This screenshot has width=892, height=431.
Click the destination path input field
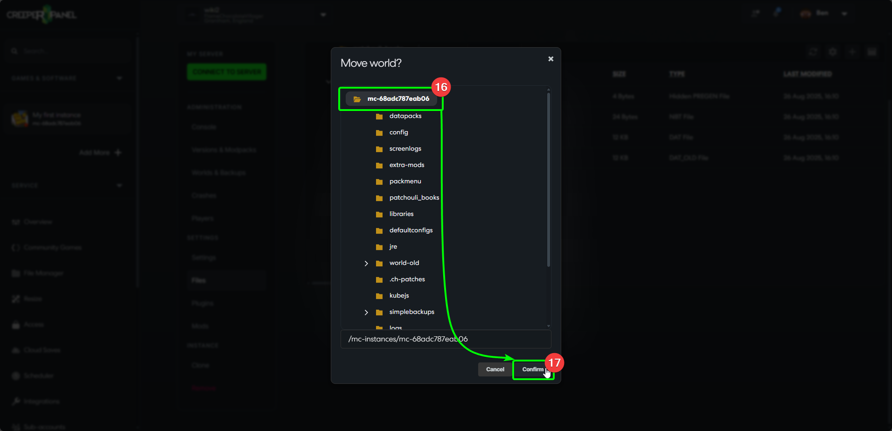[x=446, y=339]
